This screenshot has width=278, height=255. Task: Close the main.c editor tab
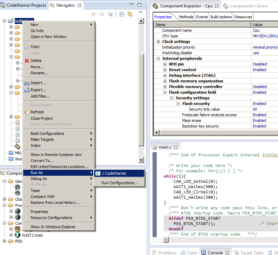(175, 147)
